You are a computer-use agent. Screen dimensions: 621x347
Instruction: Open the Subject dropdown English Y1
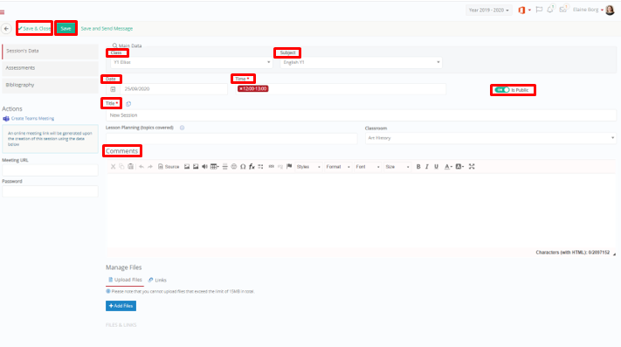pos(361,62)
